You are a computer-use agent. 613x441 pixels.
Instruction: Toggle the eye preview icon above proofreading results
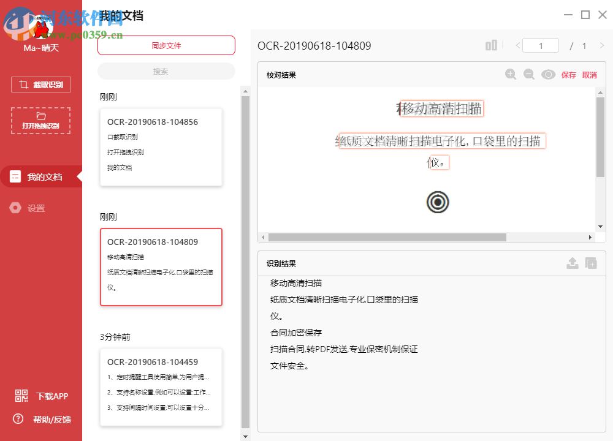[547, 74]
